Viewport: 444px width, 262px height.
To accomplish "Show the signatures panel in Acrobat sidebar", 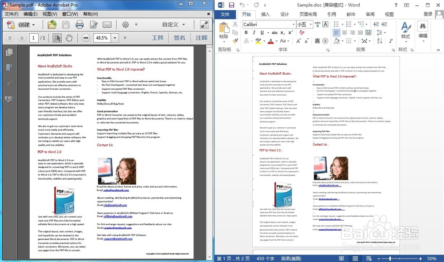I will coord(9,99).
